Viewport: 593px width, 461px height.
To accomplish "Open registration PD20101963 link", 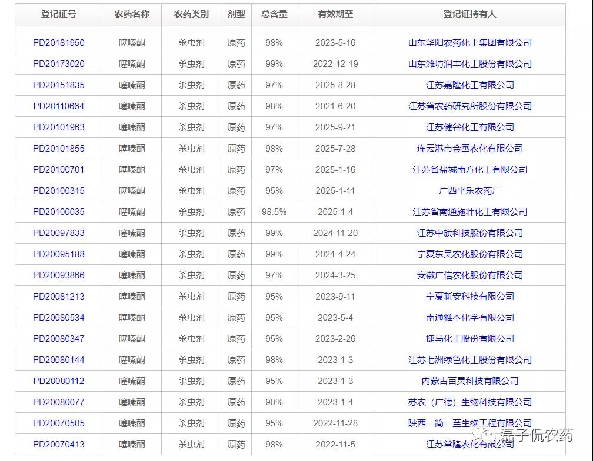I will point(59,127).
